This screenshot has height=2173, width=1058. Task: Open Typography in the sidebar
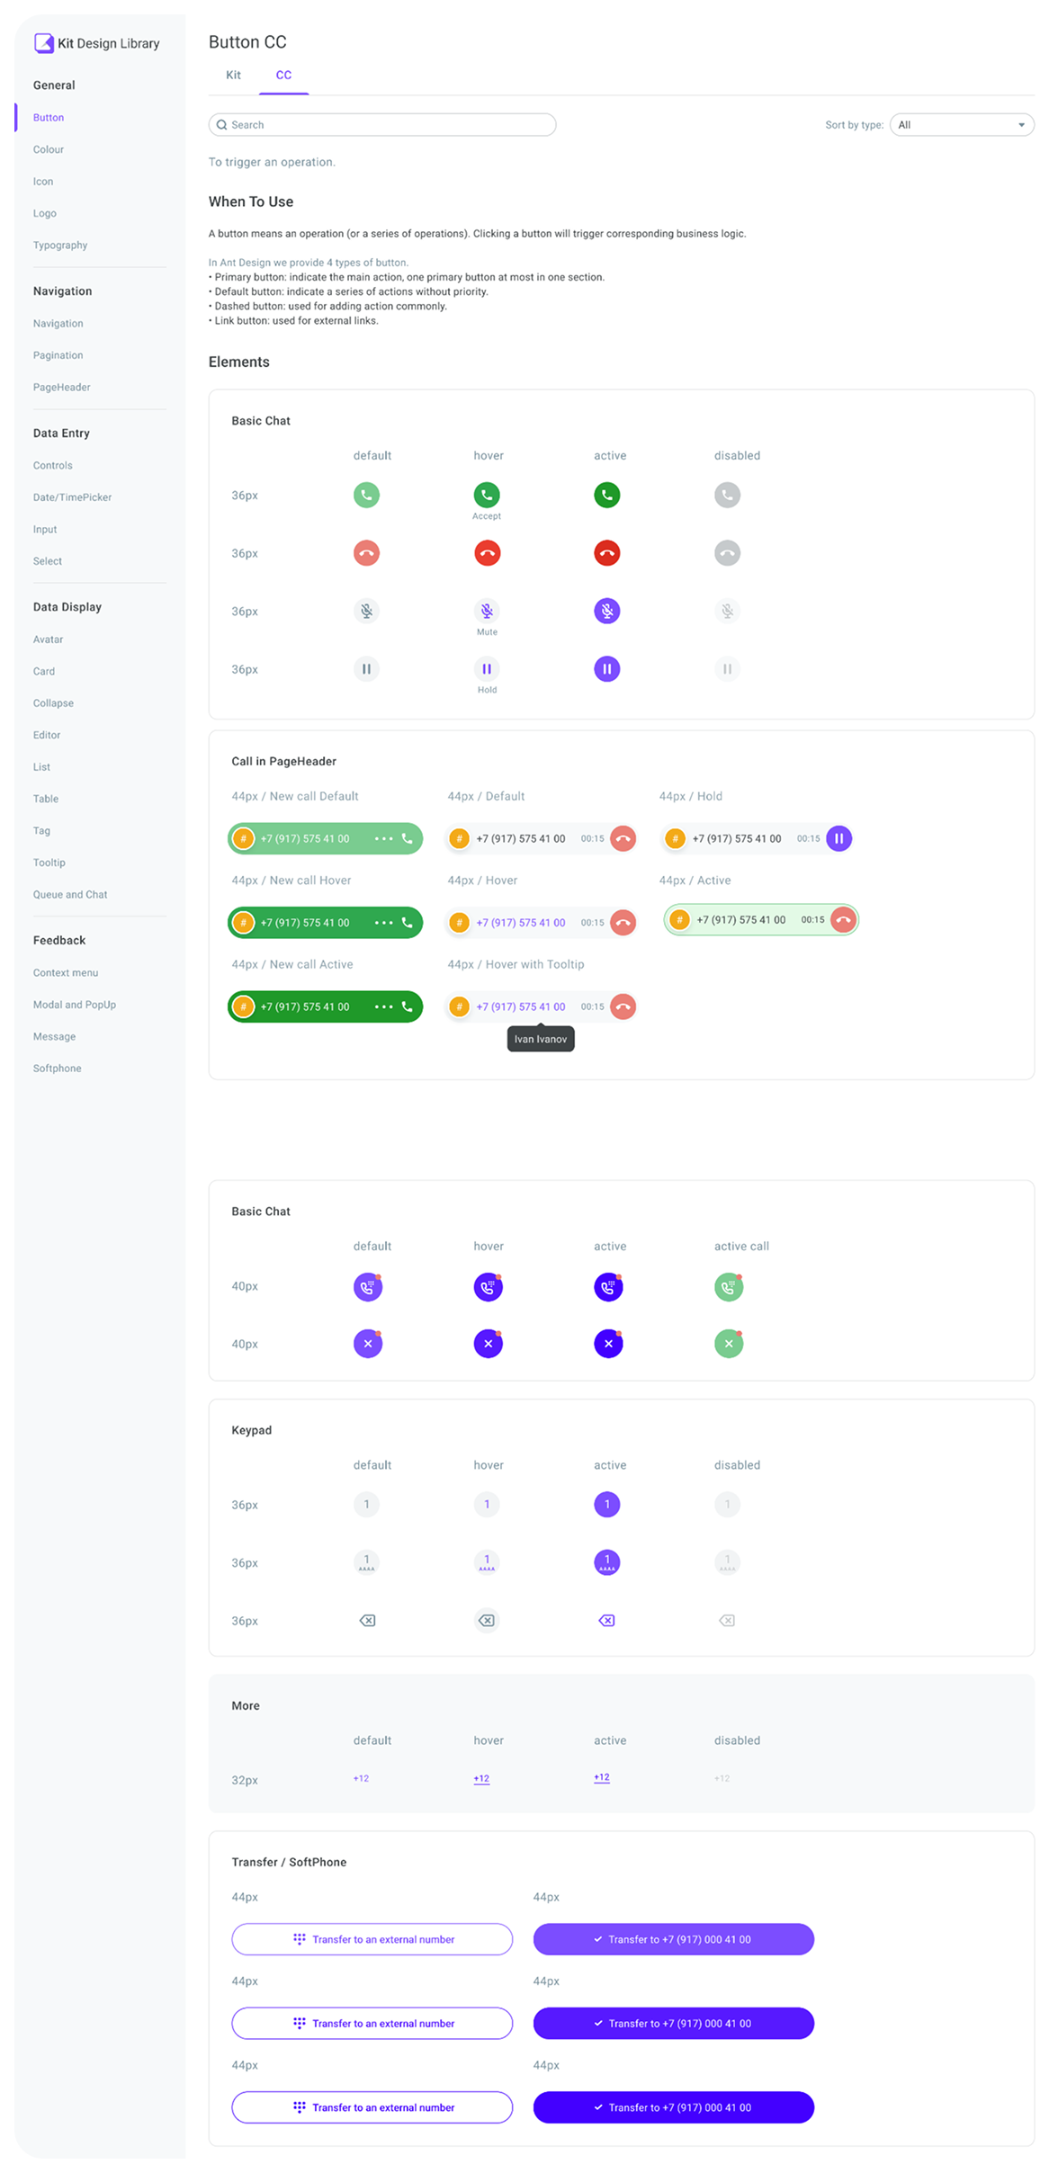pyautogui.click(x=60, y=245)
